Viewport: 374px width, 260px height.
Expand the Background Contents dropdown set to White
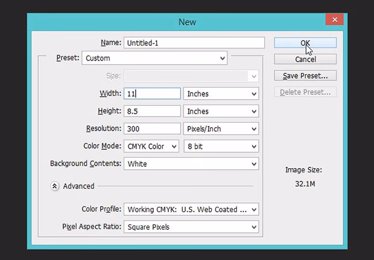(x=191, y=164)
